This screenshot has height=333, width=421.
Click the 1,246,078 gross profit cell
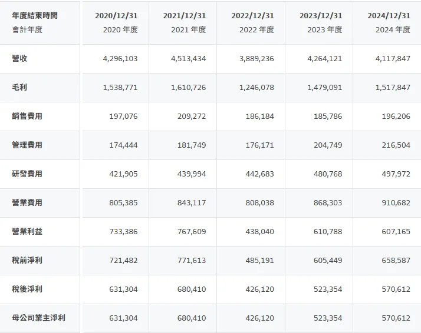tap(256, 88)
